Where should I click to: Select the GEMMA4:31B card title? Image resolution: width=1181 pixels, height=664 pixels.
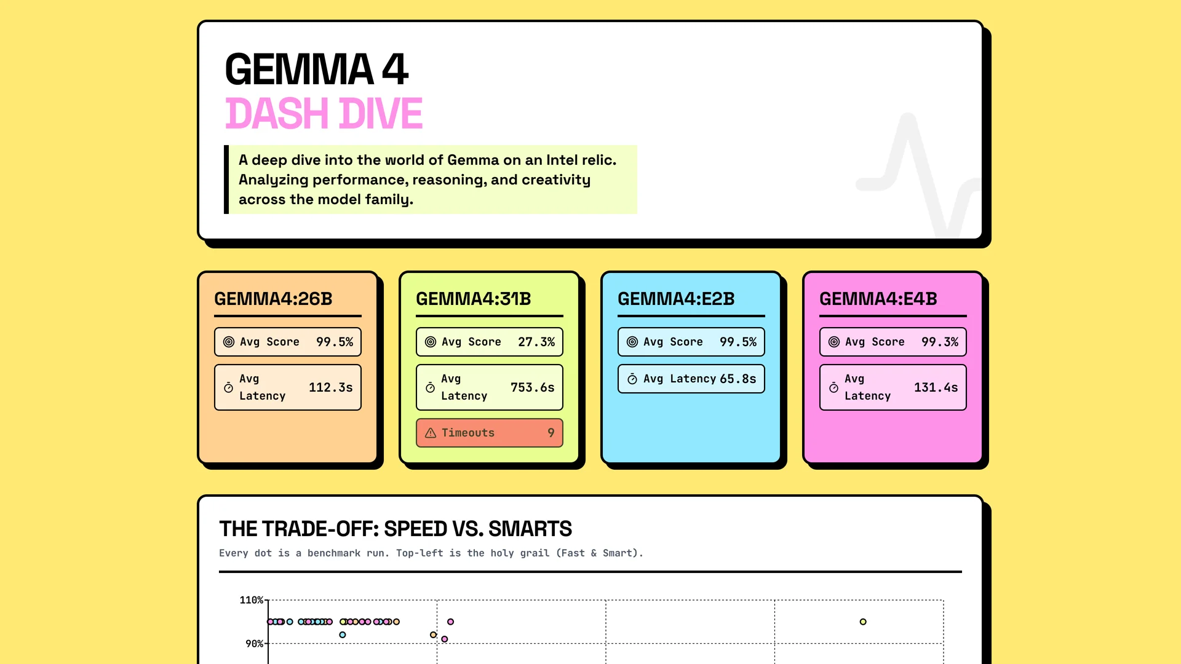pos(474,299)
